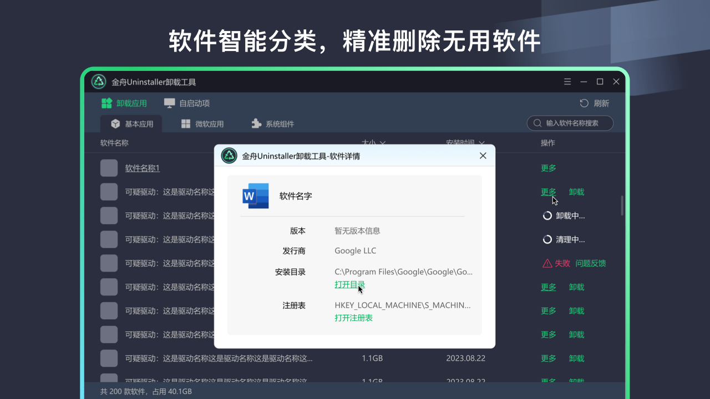Select the 系统组件 wrench icon
This screenshot has height=399, width=710.
[x=257, y=124]
